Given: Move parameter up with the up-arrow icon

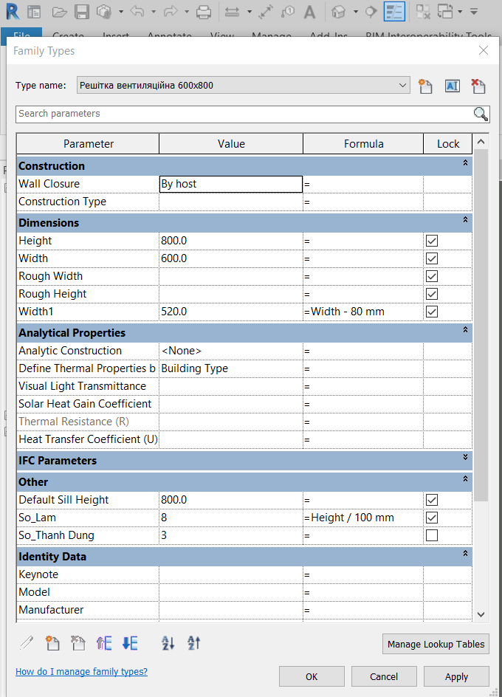Looking at the screenshot, I should (103, 643).
